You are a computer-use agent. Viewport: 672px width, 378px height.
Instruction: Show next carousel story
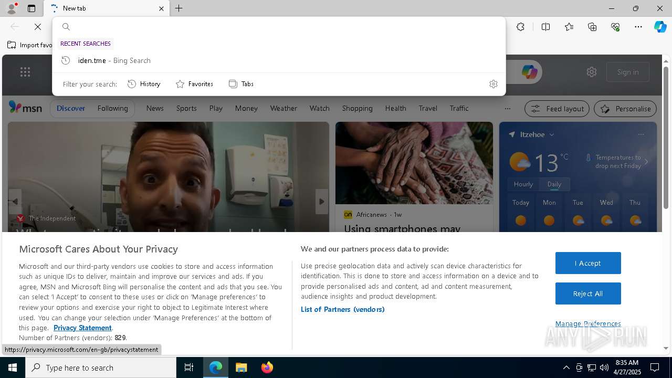click(322, 202)
